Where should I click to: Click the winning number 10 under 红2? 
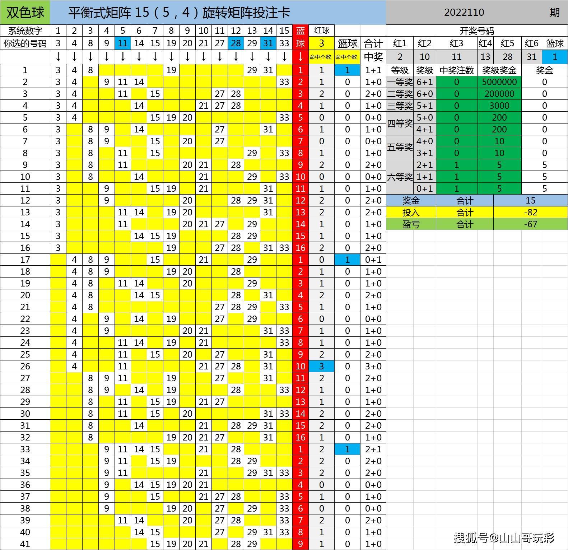click(424, 57)
